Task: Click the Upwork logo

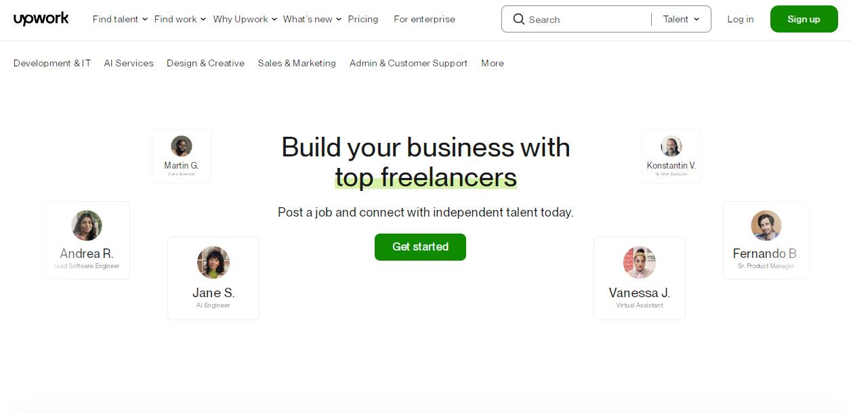Action: coord(41,19)
